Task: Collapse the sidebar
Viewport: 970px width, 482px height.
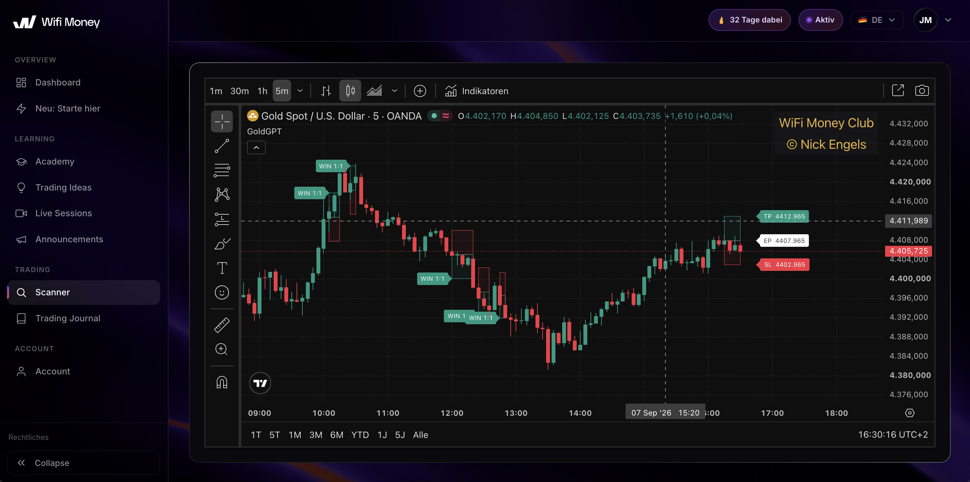Action: tap(84, 463)
